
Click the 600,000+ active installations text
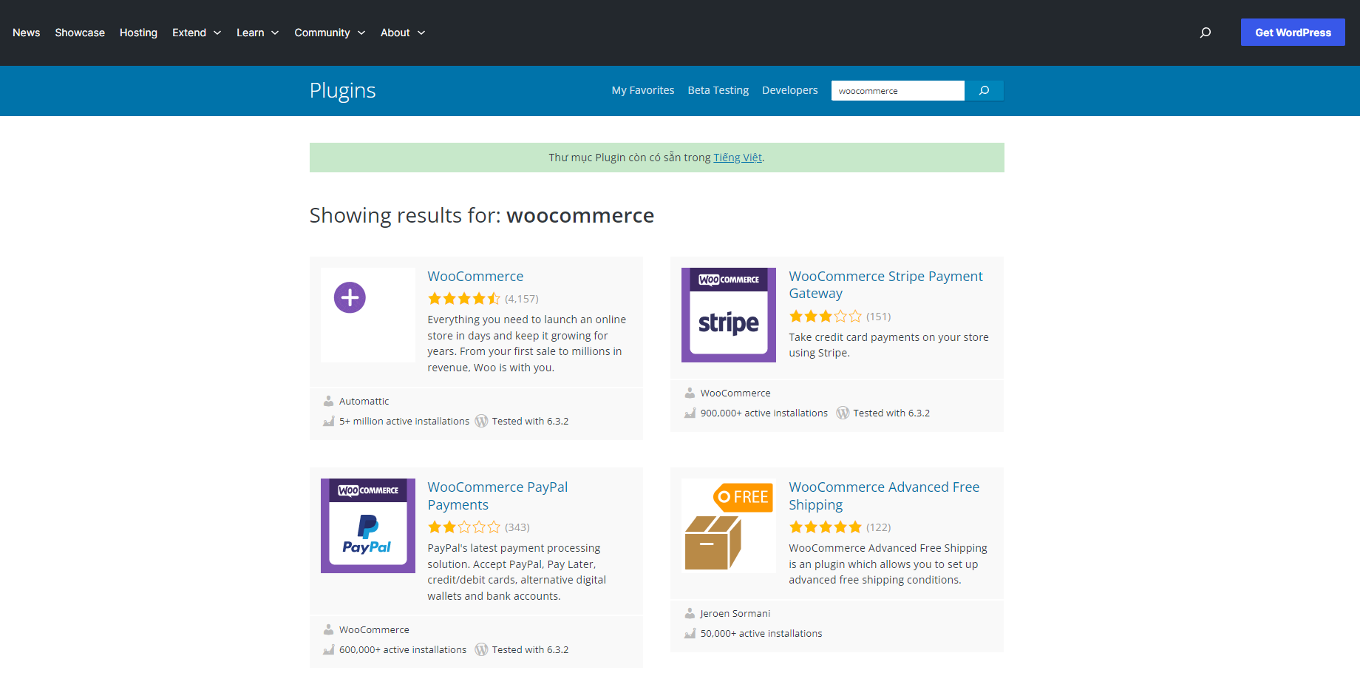[x=403, y=649]
